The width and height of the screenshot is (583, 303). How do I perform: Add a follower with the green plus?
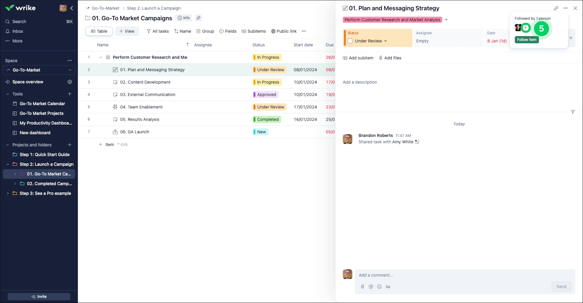coord(526,28)
